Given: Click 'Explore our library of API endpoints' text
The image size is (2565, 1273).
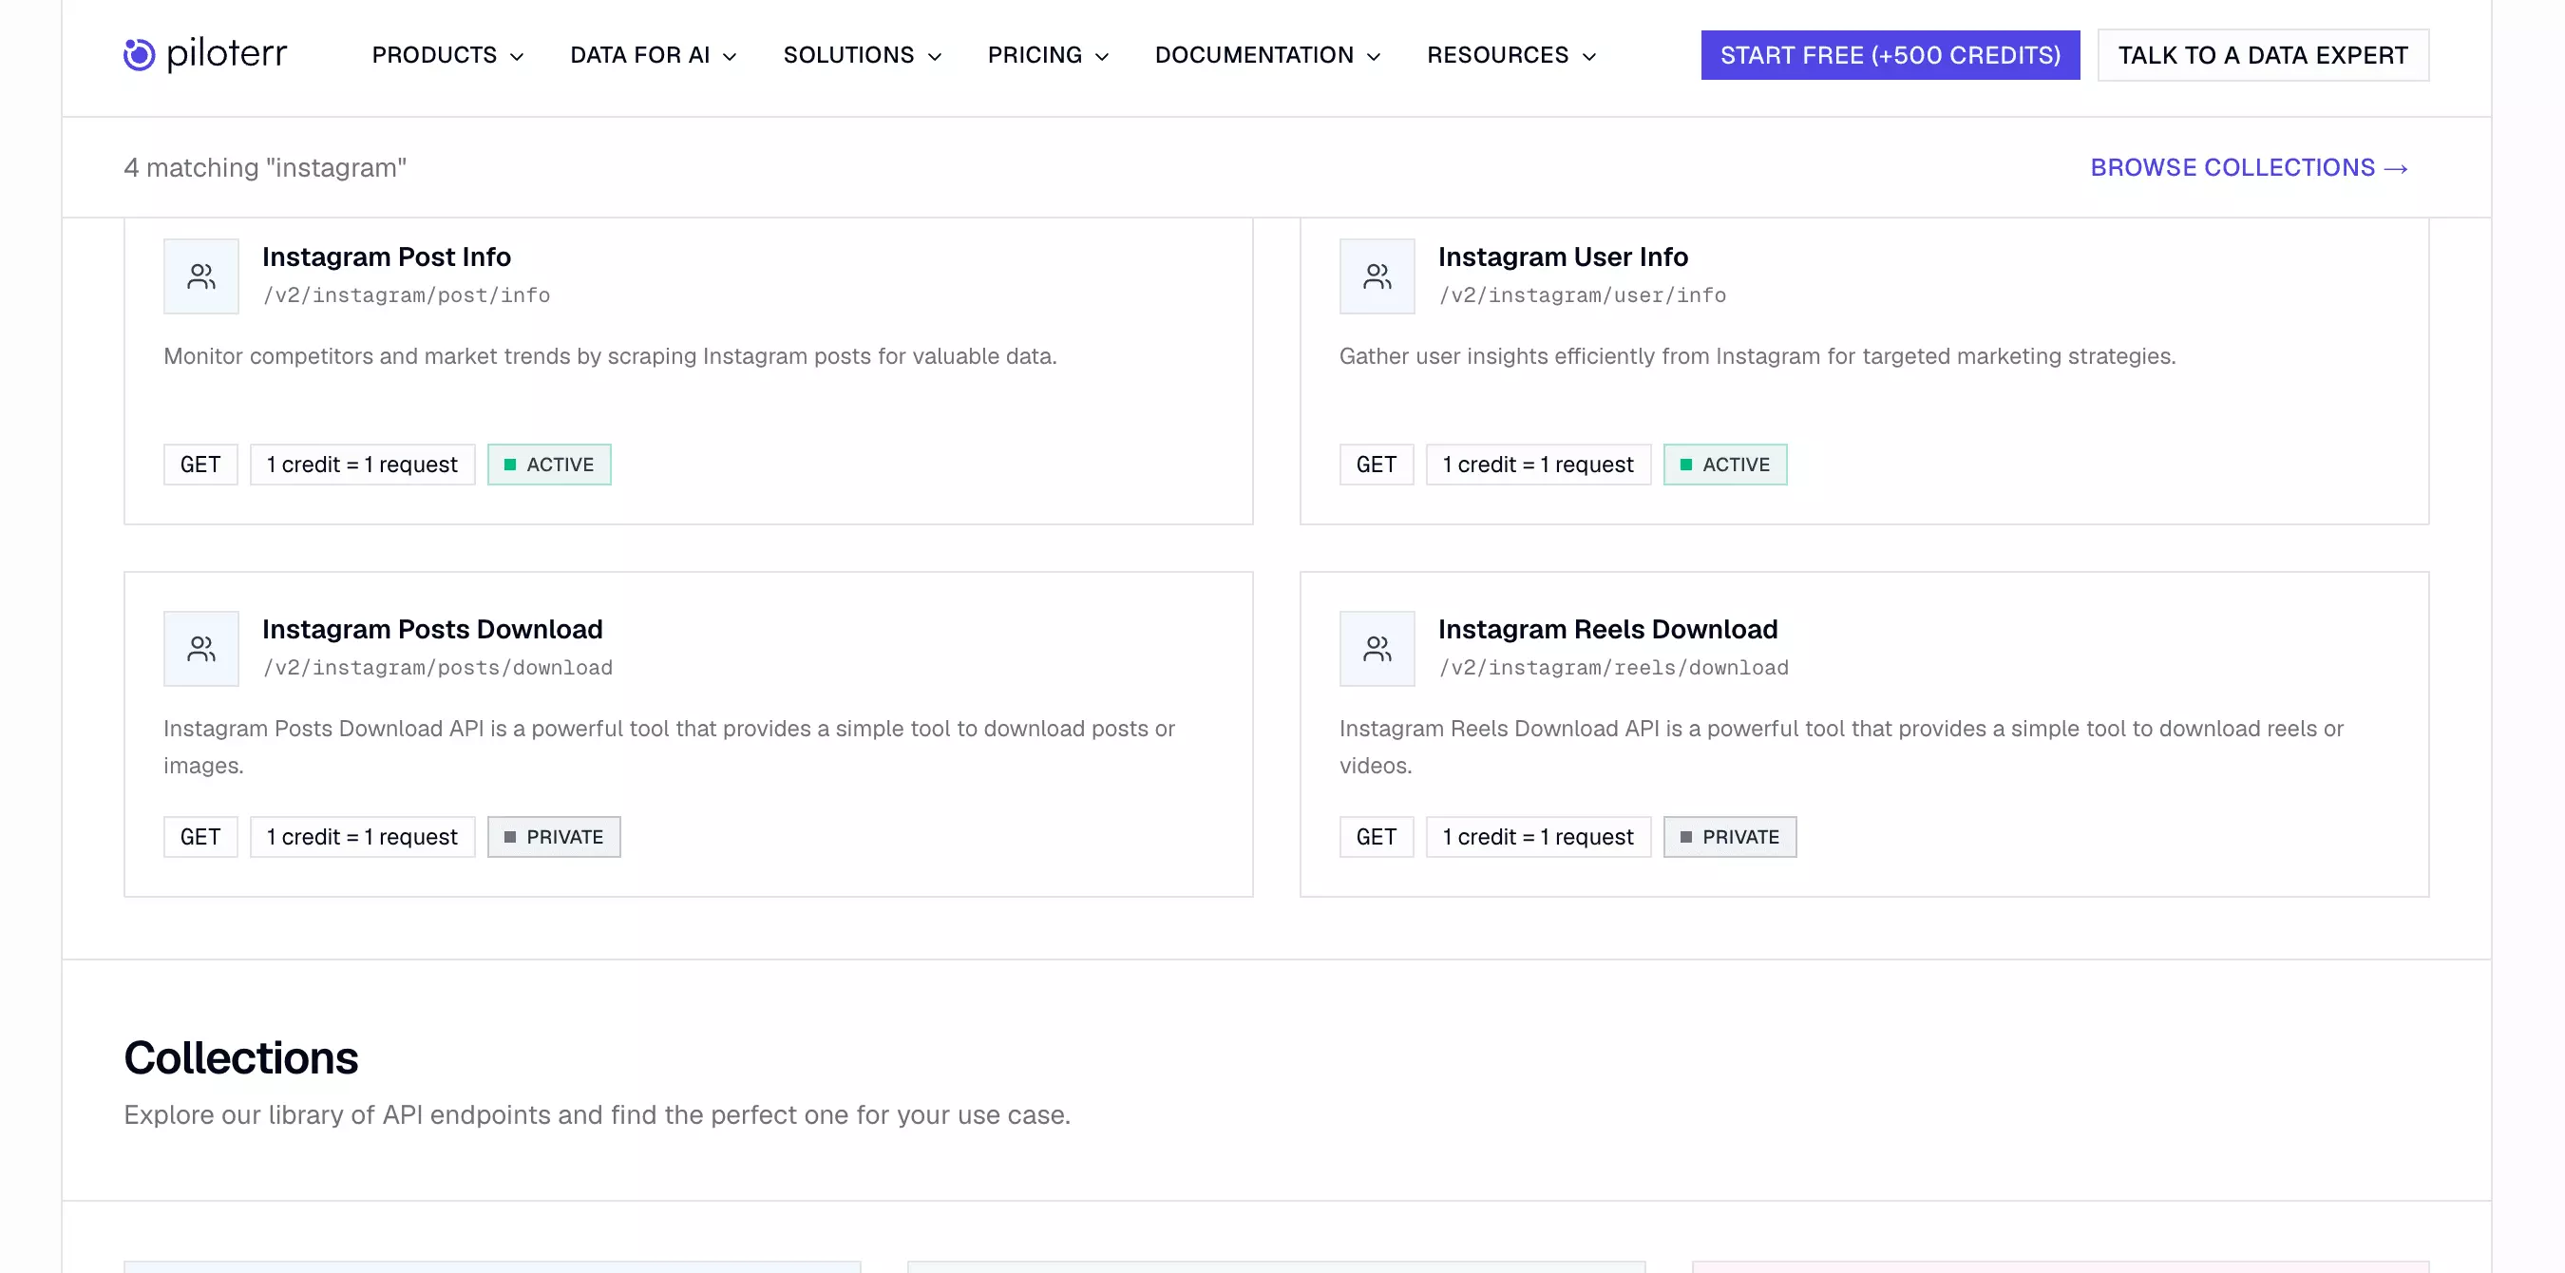Looking at the screenshot, I should coord(598,1114).
